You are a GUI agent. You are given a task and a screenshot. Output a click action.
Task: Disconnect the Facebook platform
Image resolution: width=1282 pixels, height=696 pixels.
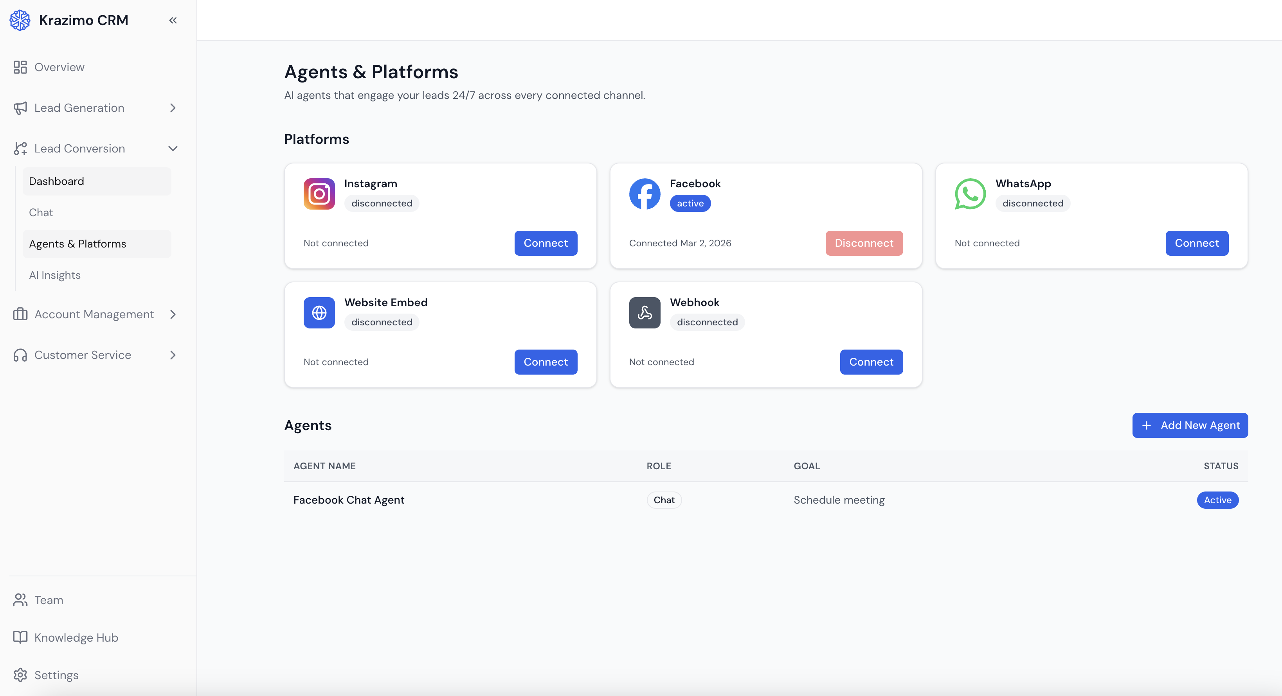pos(863,243)
